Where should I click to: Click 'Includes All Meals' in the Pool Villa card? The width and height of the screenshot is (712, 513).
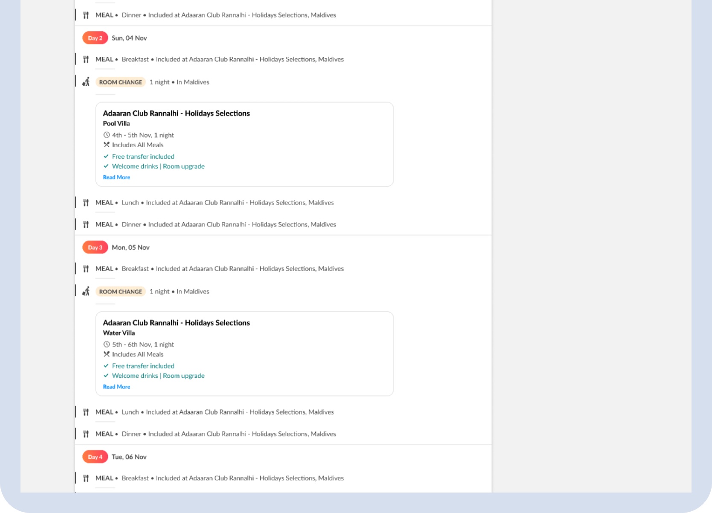(138, 145)
